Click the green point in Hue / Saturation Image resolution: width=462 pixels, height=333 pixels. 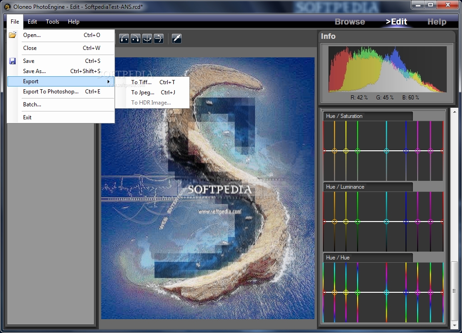358,151
